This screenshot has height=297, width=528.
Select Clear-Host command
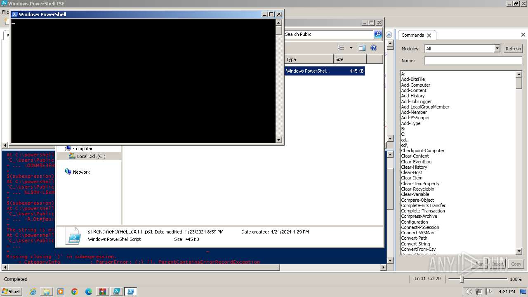(x=412, y=172)
